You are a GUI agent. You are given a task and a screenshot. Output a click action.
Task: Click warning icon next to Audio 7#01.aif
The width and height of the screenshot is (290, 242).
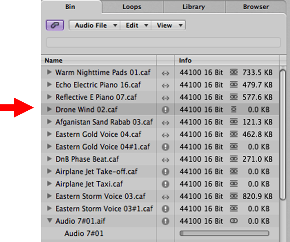[x=165, y=221]
